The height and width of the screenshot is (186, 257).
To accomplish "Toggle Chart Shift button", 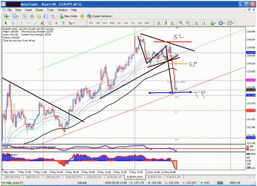I will pyautogui.click(x=204, y=23).
